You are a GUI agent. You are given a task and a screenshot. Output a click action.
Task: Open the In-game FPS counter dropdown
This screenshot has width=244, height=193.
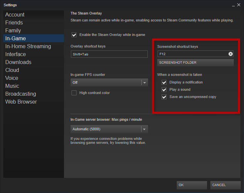click(109, 82)
